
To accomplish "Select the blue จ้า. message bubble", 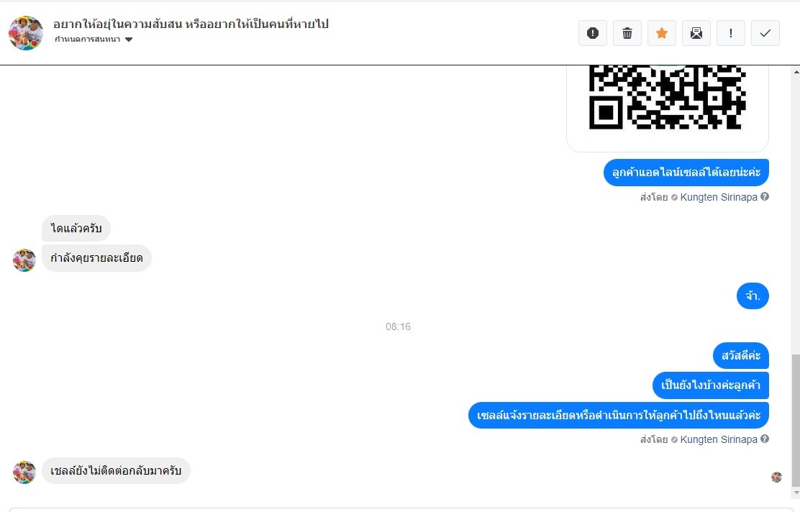I will pyautogui.click(x=753, y=296).
